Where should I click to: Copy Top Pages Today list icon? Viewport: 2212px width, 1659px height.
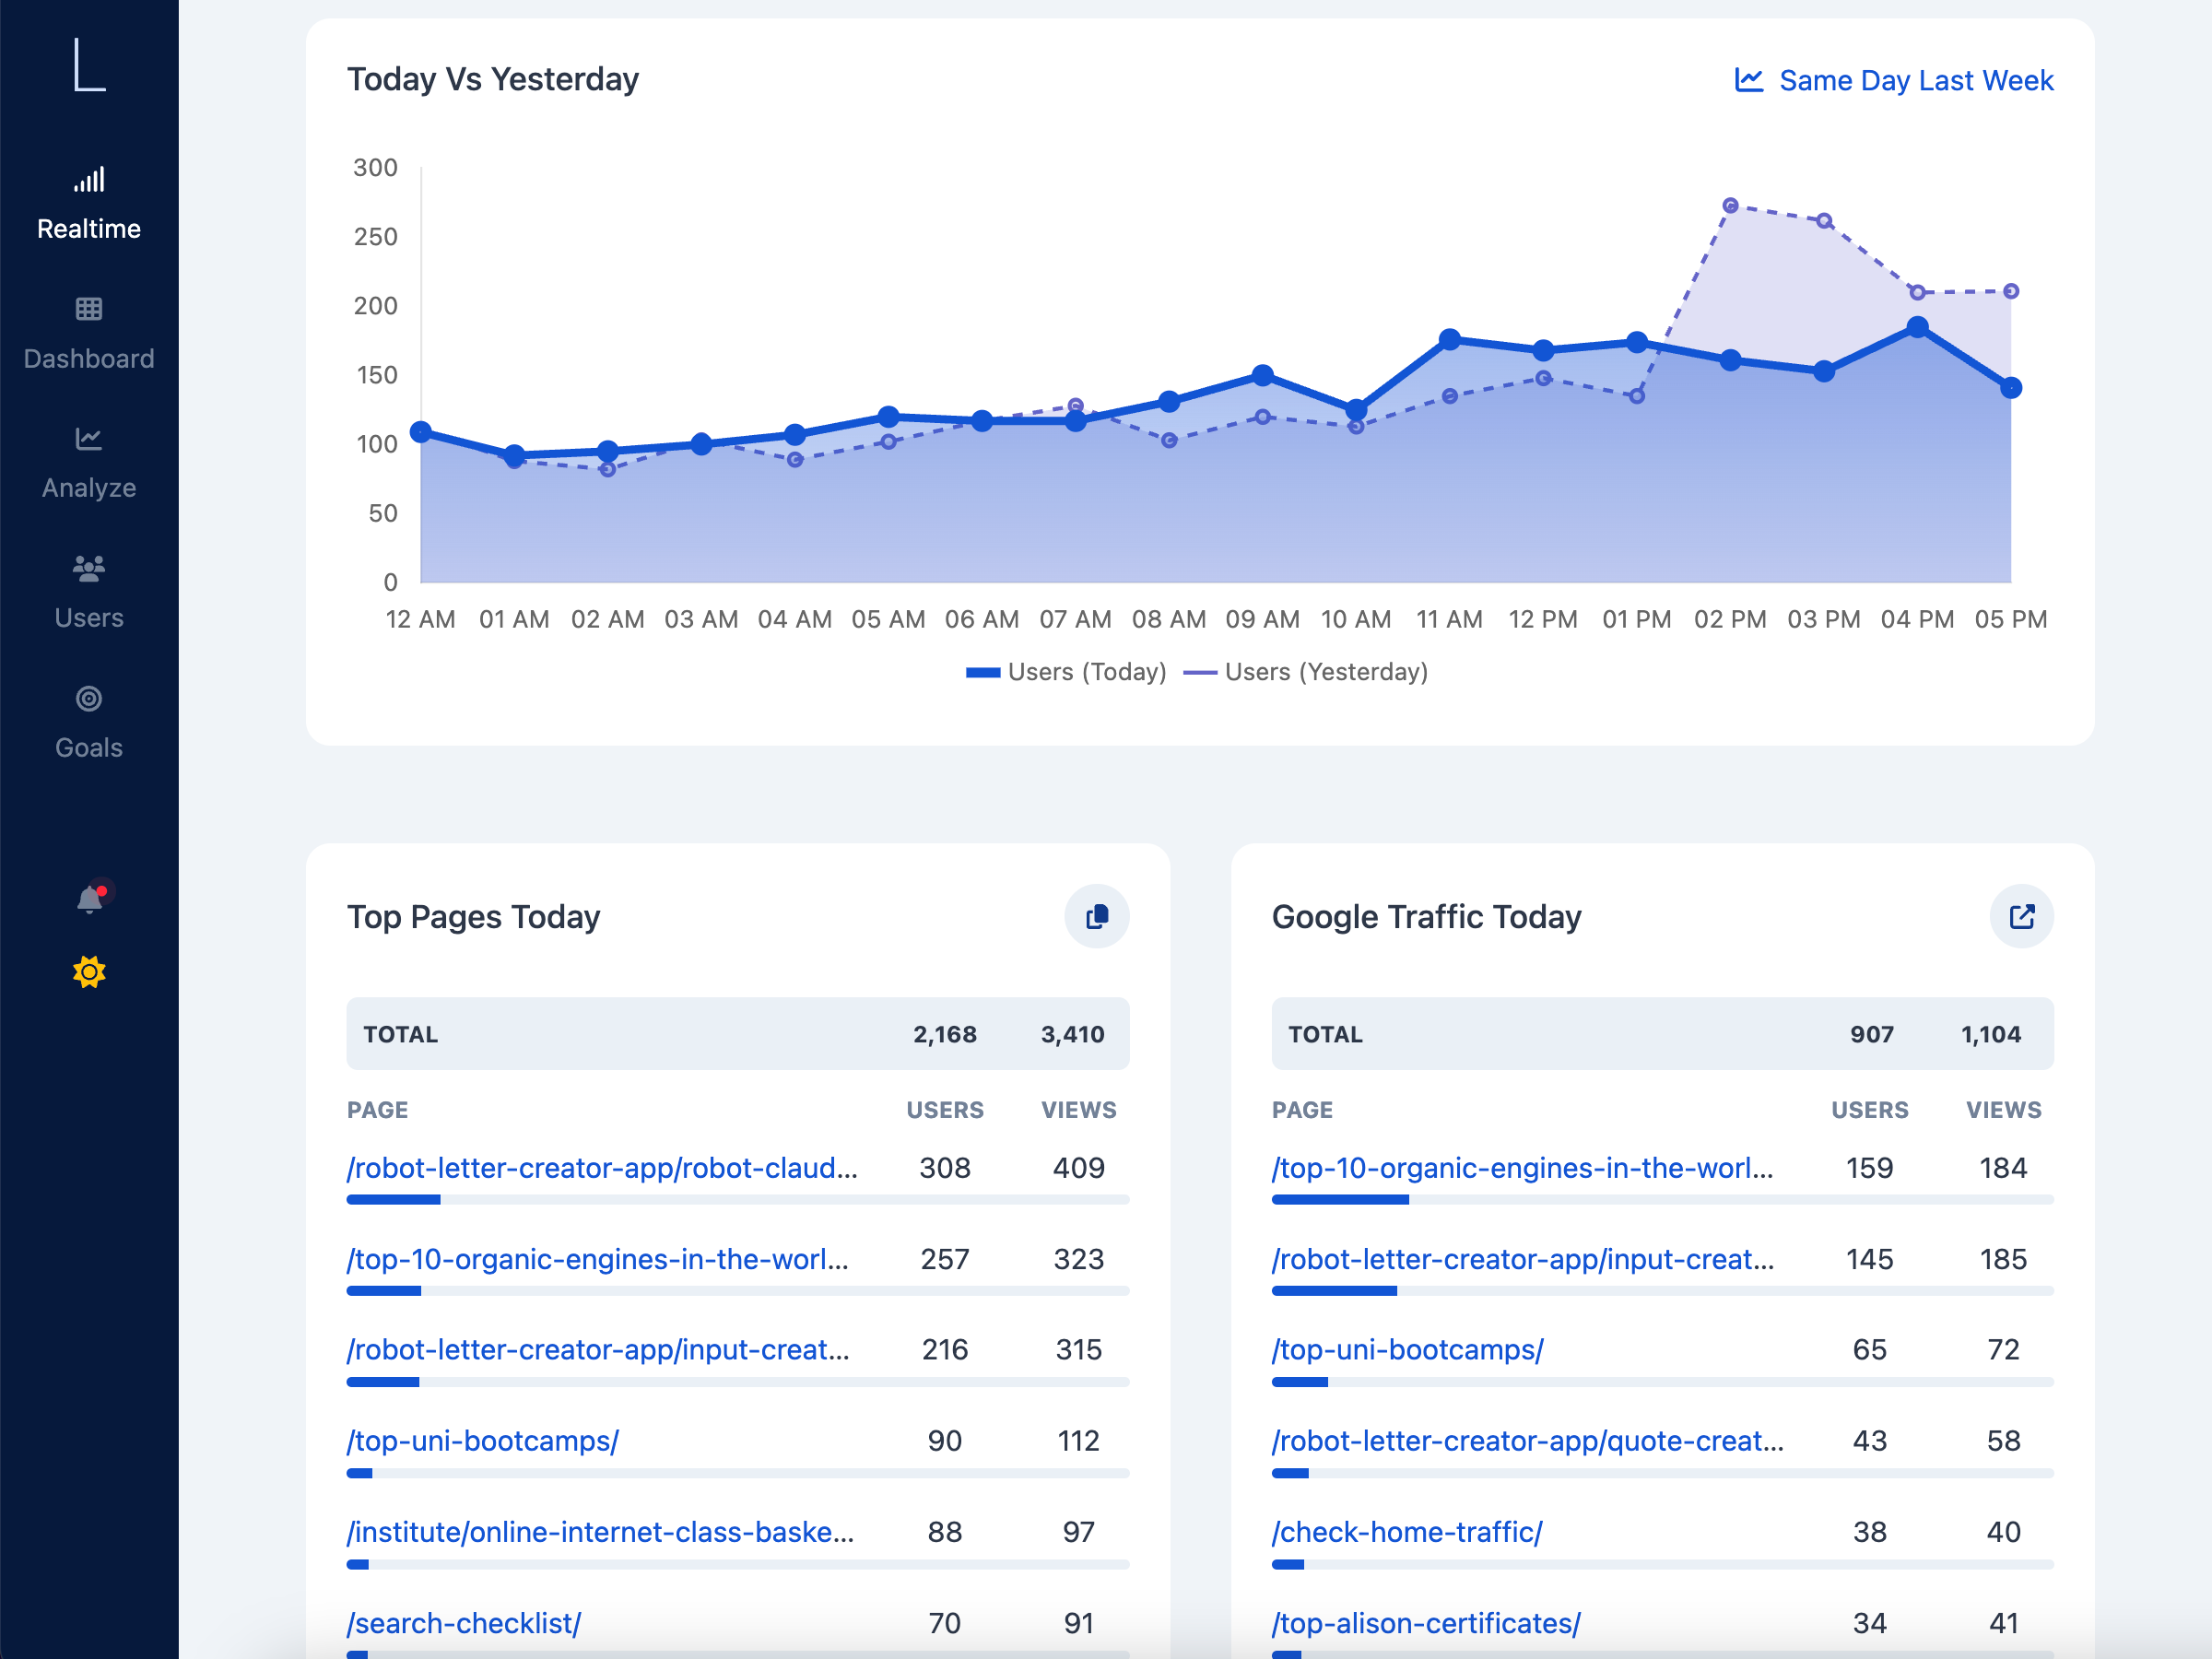click(1097, 916)
